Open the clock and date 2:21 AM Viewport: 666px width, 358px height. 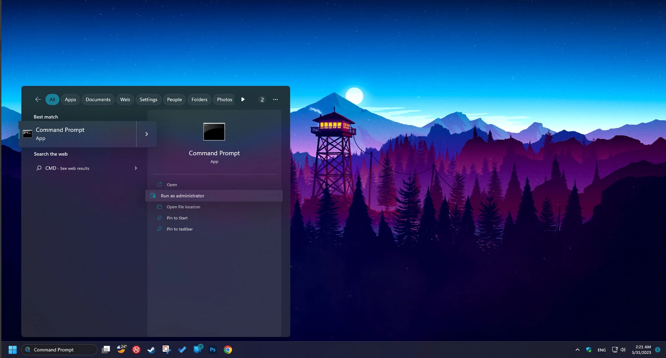point(641,350)
